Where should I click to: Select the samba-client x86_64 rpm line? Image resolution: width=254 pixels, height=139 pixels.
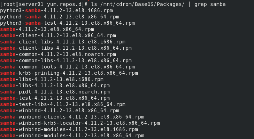coord(58,35)
